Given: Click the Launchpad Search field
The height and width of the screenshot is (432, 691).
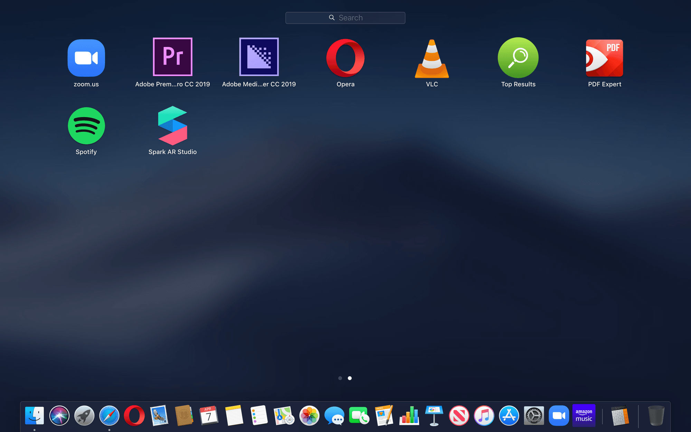Looking at the screenshot, I should click(345, 18).
